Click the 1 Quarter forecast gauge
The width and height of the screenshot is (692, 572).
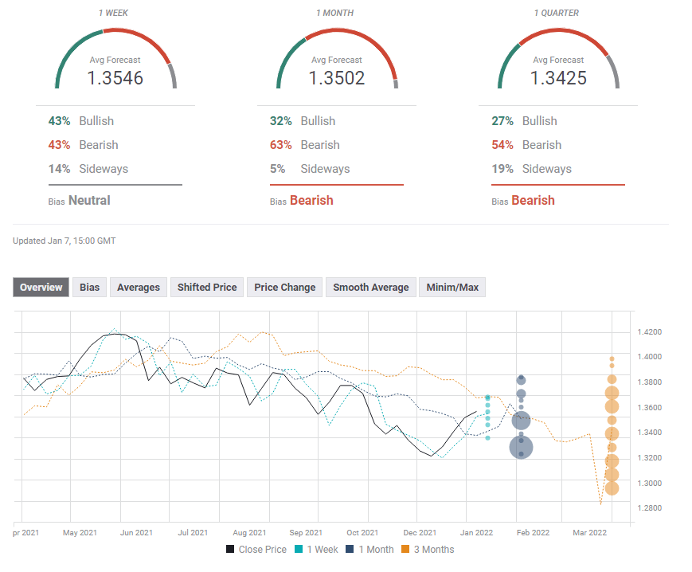tap(558, 64)
